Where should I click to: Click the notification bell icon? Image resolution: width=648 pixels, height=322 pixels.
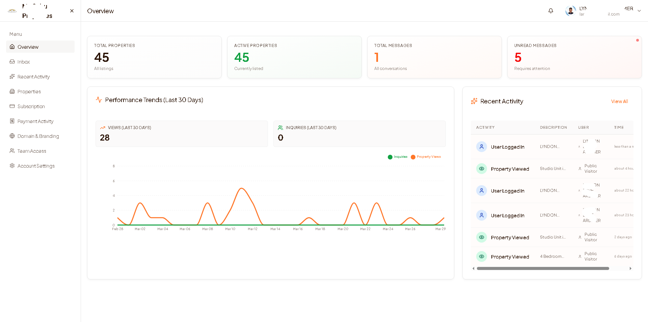pos(550,11)
